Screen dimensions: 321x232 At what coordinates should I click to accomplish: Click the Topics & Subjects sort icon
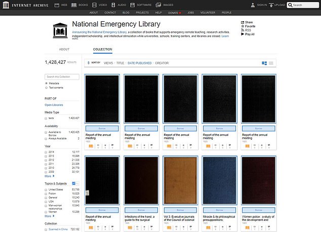tap(74, 183)
